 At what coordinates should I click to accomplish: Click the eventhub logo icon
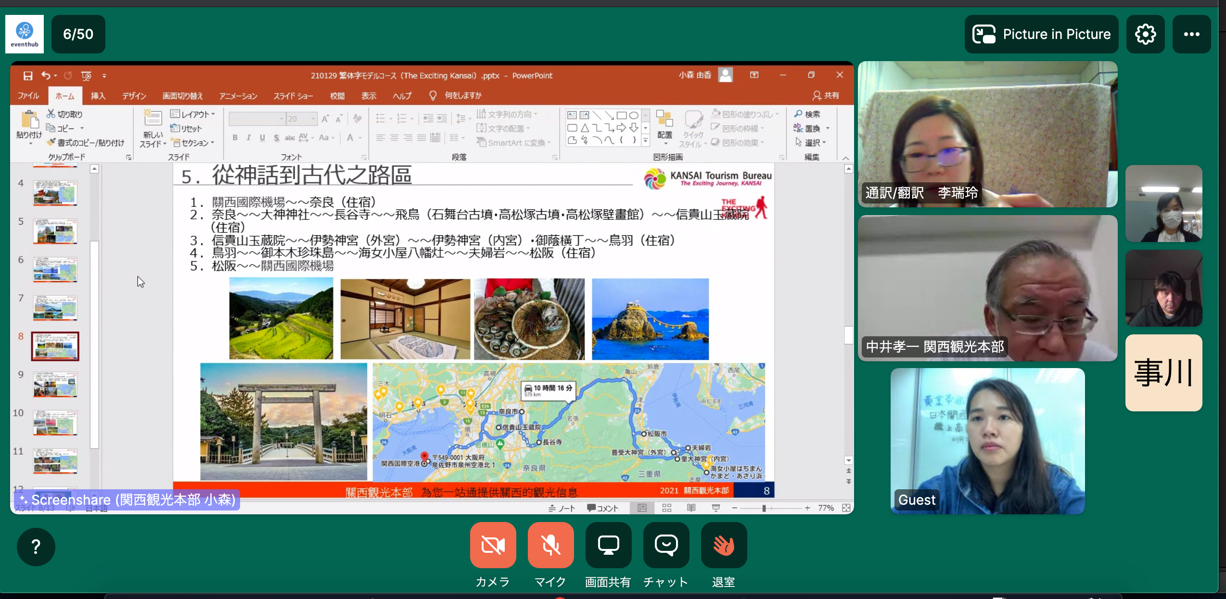[x=25, y=34]
